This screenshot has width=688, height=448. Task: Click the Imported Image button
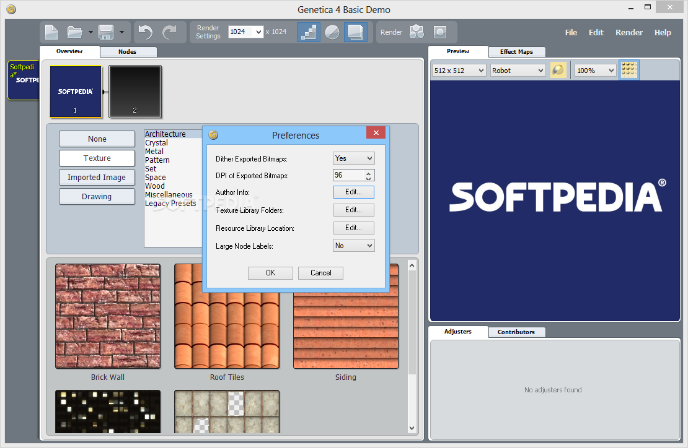(97, 178)
